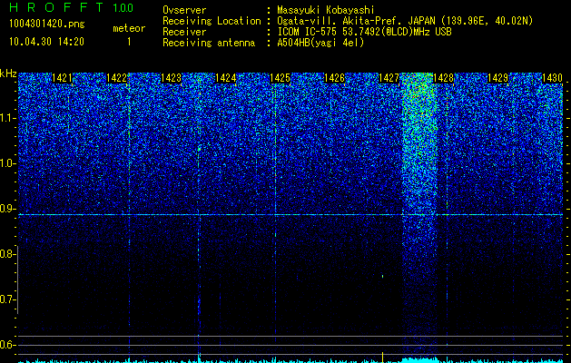This screenshot has width=571, height=363.
Task: Click the version number 1.0.0
Action: tap(123, 7)
